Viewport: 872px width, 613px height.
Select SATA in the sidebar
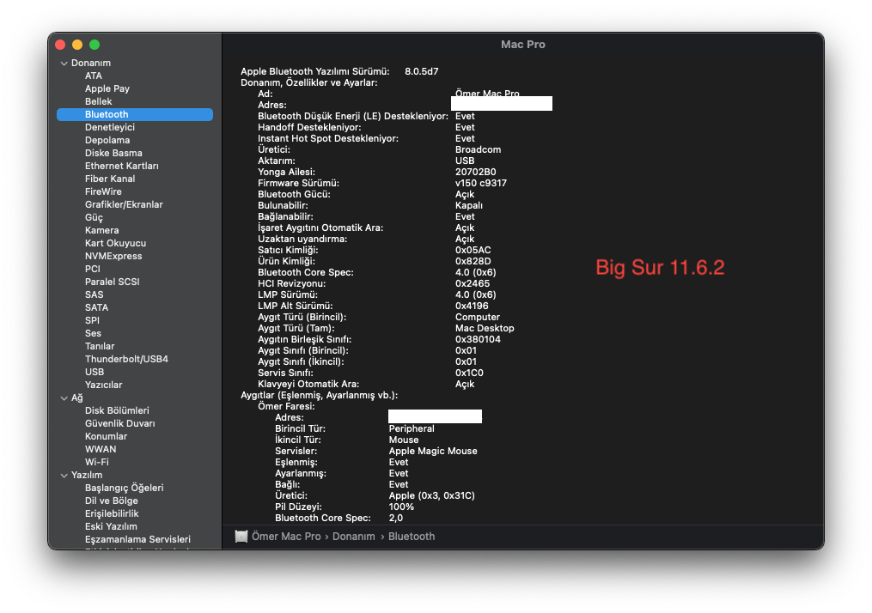(x=96, y=307)
